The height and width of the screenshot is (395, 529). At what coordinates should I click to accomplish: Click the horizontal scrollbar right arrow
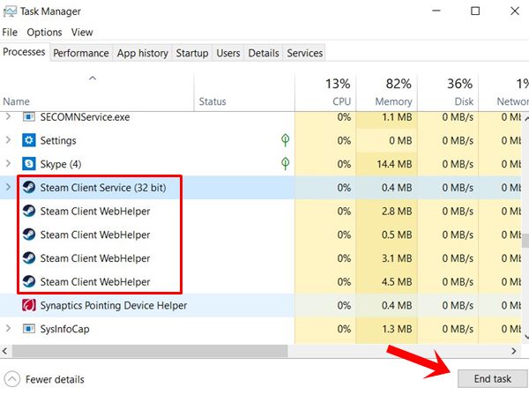(x=513, y=351)
